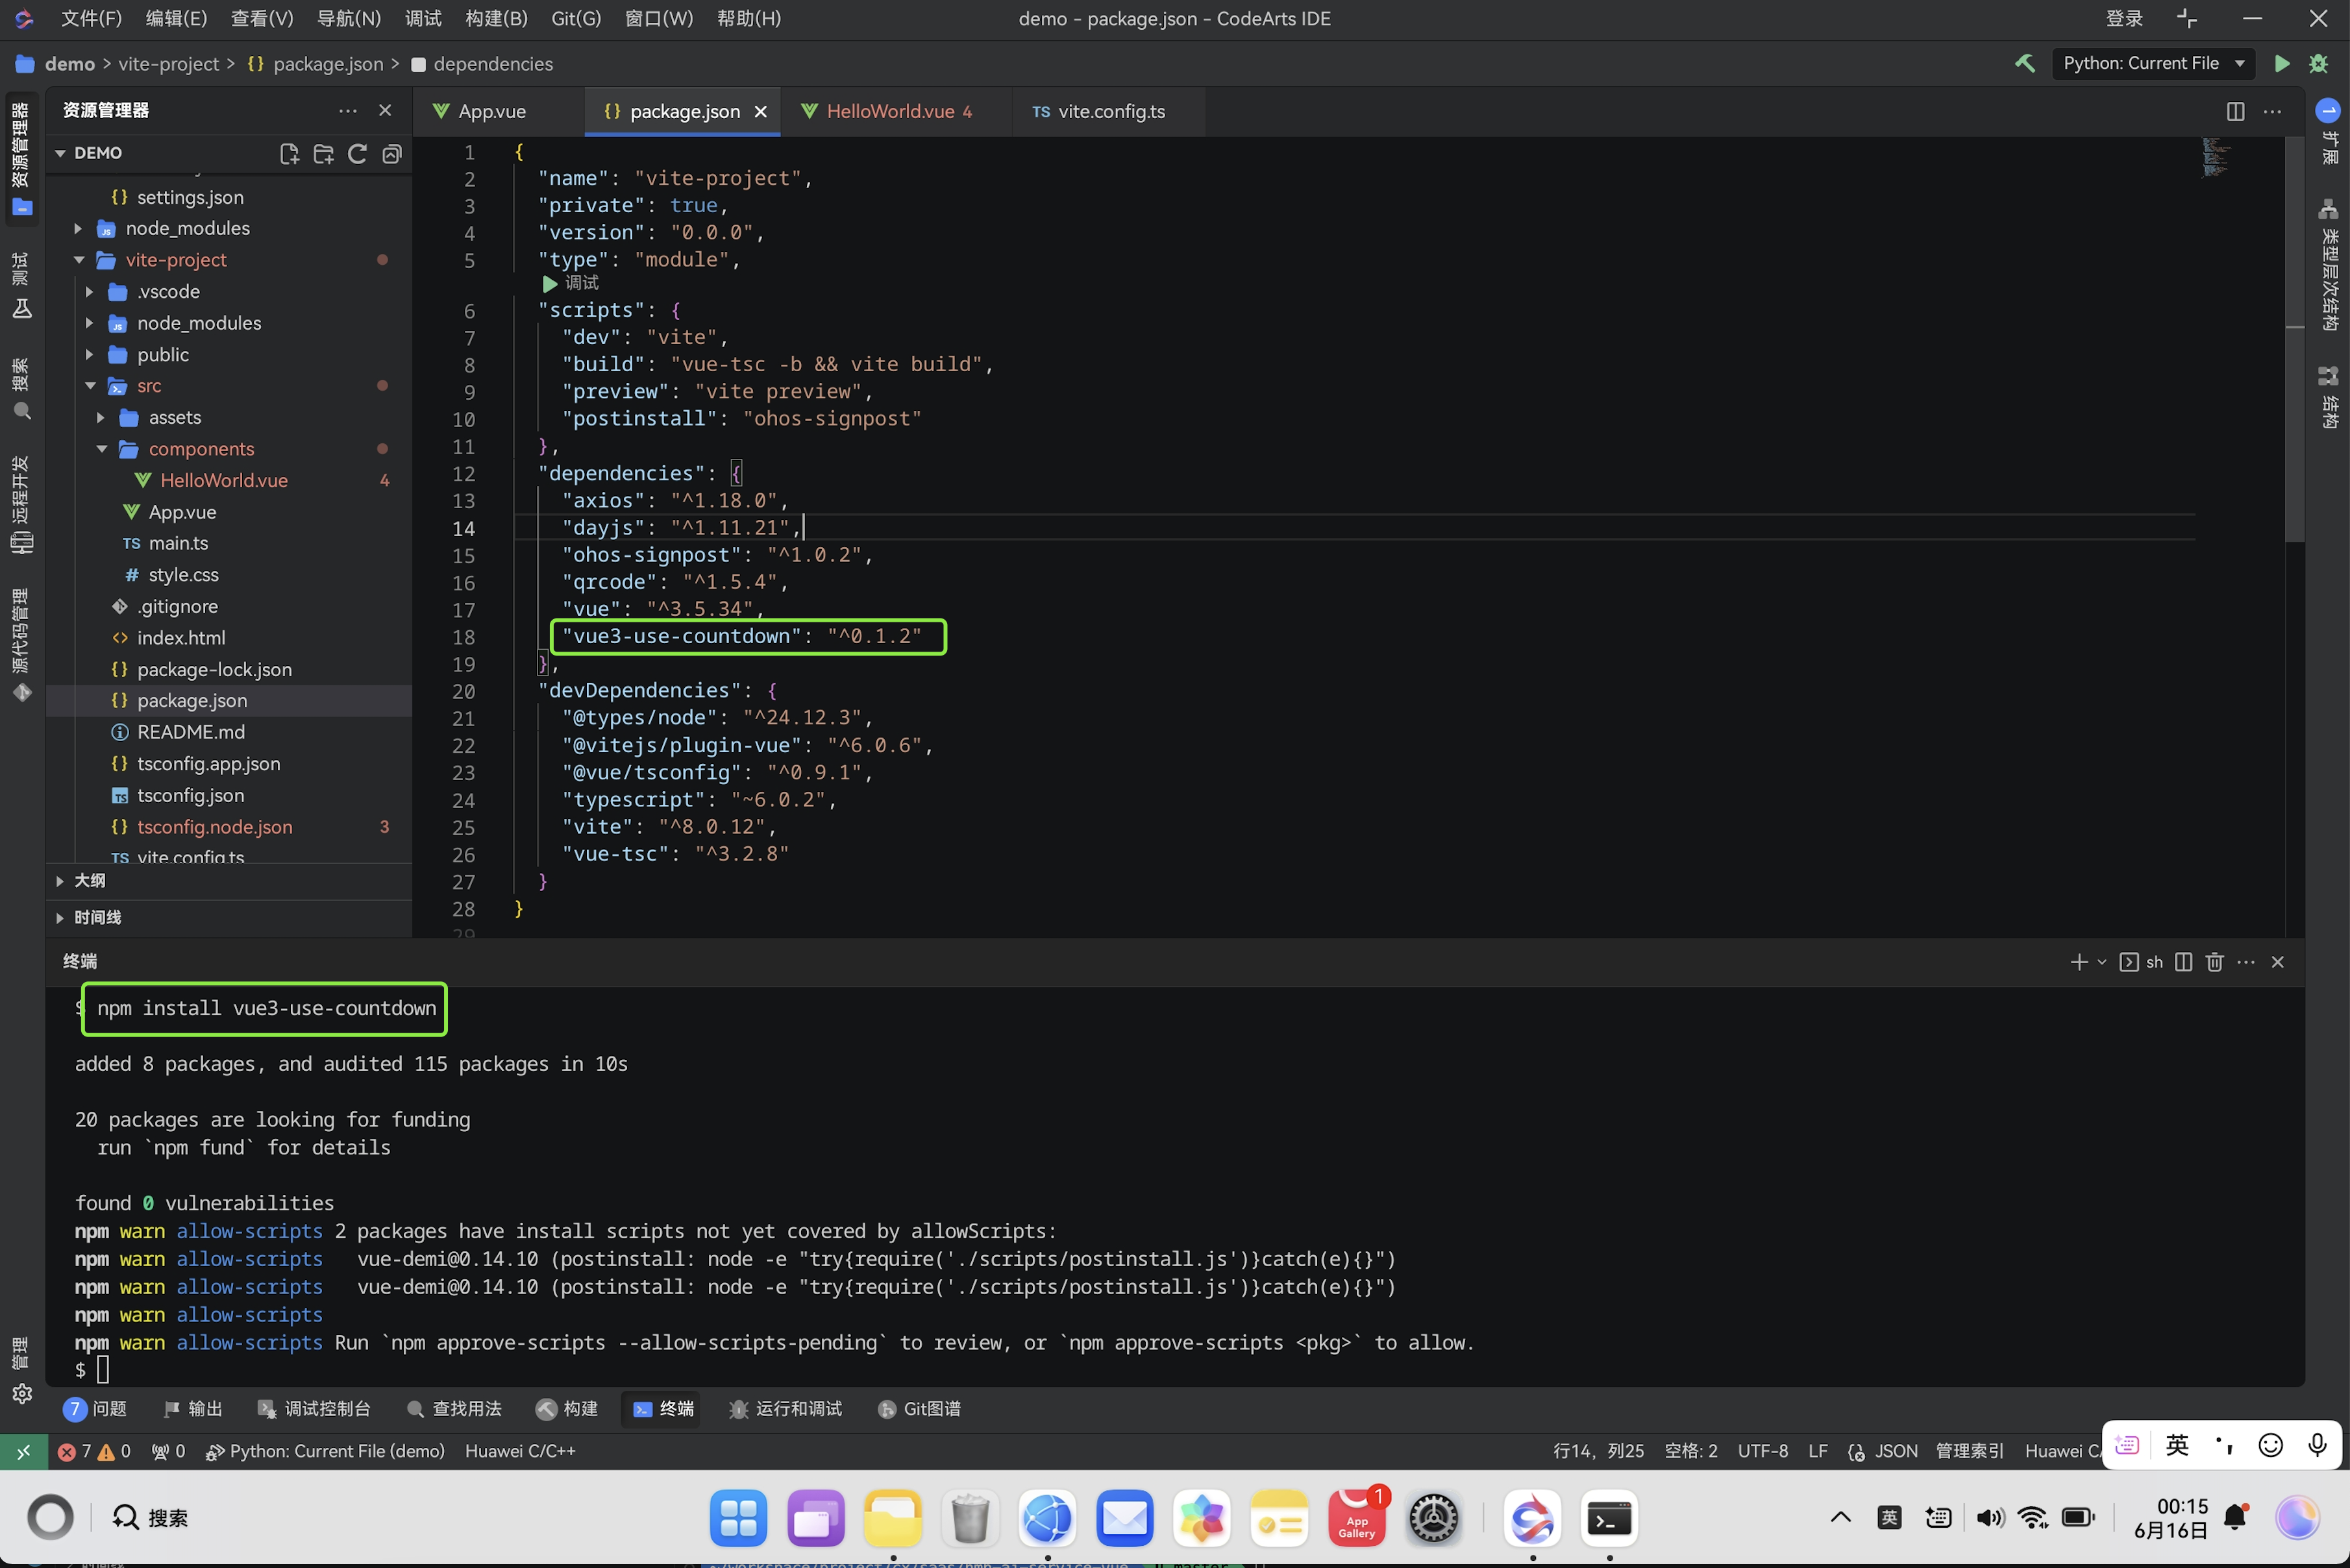Kill terminal with trash icon
Image resolution: width=2350 pixels, height=1568 pixels.
point(2214,962)
